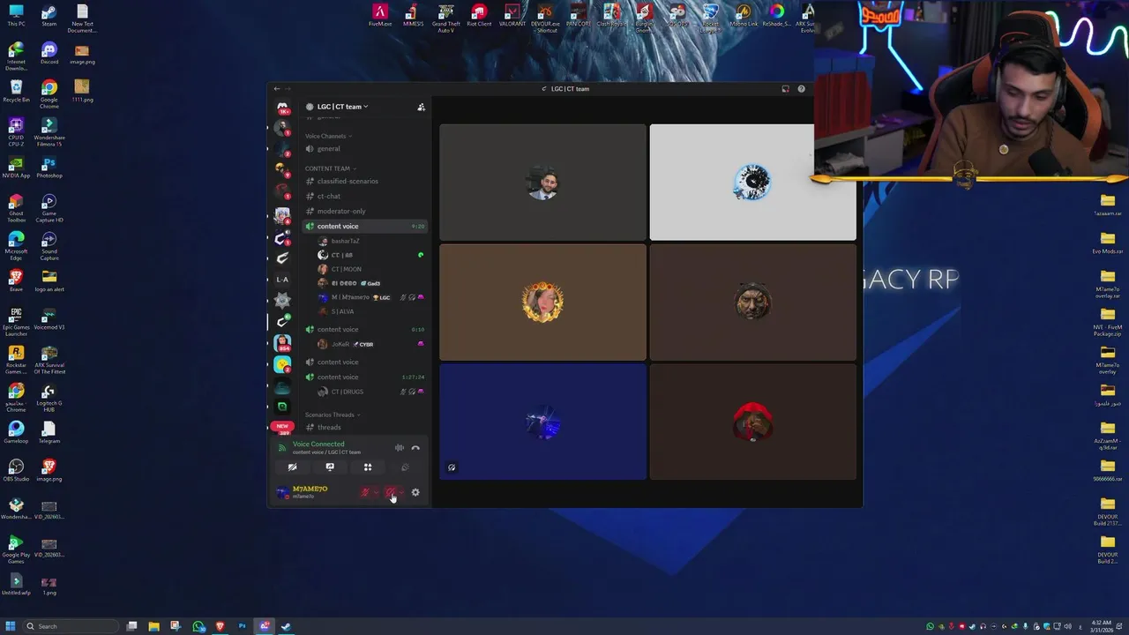1129x635 pixels.
Task: Open the help question mark icon
Action: [801, 88]
